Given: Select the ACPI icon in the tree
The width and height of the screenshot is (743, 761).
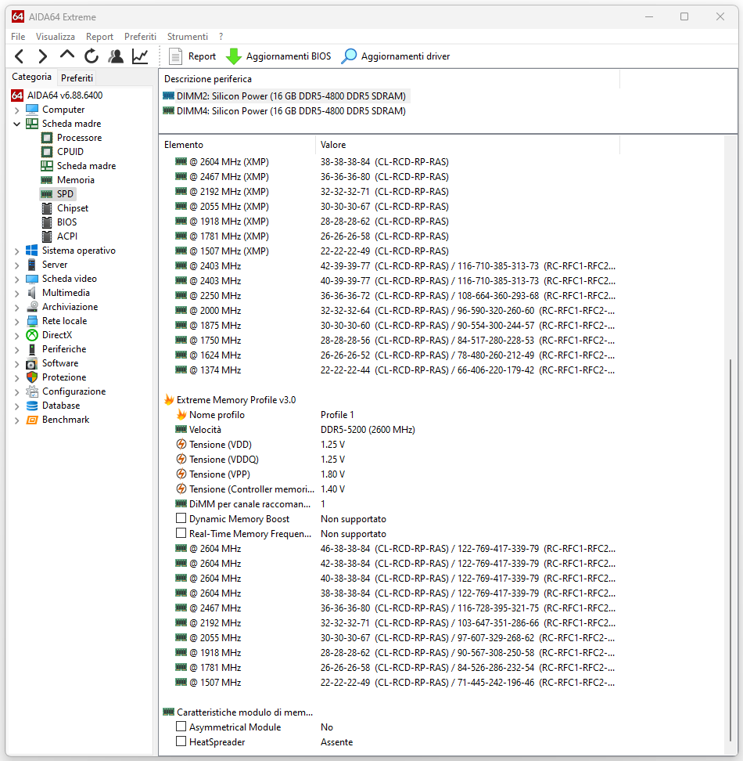Looking at the screenshot, I should click(x=46, y=236).
